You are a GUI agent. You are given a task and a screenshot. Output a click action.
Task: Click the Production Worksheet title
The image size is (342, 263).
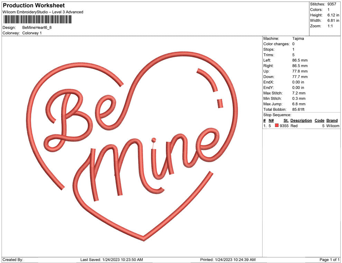(34, 6)
